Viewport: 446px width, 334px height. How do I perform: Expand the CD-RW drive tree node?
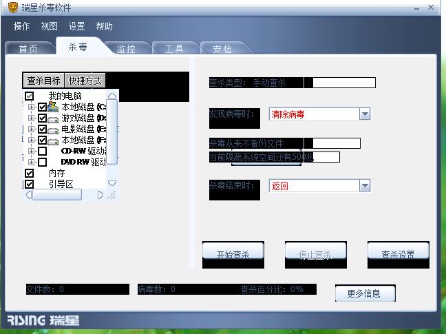31,151
